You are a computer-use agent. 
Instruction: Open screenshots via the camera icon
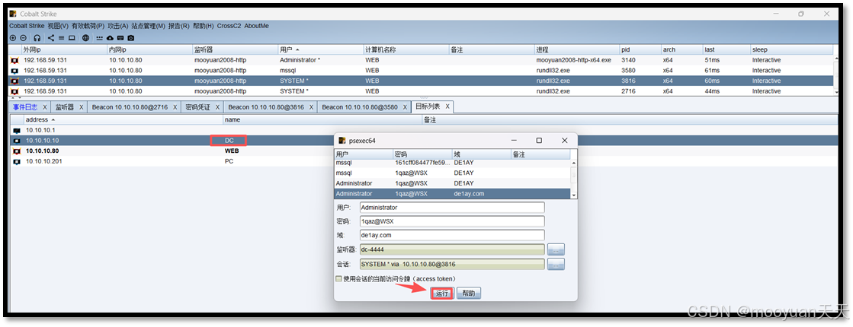(131, 38)
